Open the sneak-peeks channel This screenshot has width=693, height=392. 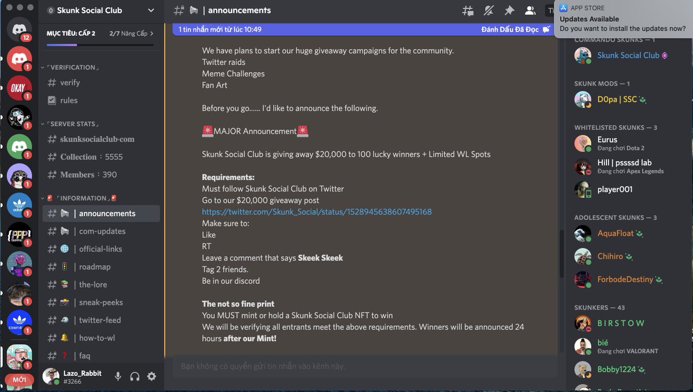tap(101, 303)
